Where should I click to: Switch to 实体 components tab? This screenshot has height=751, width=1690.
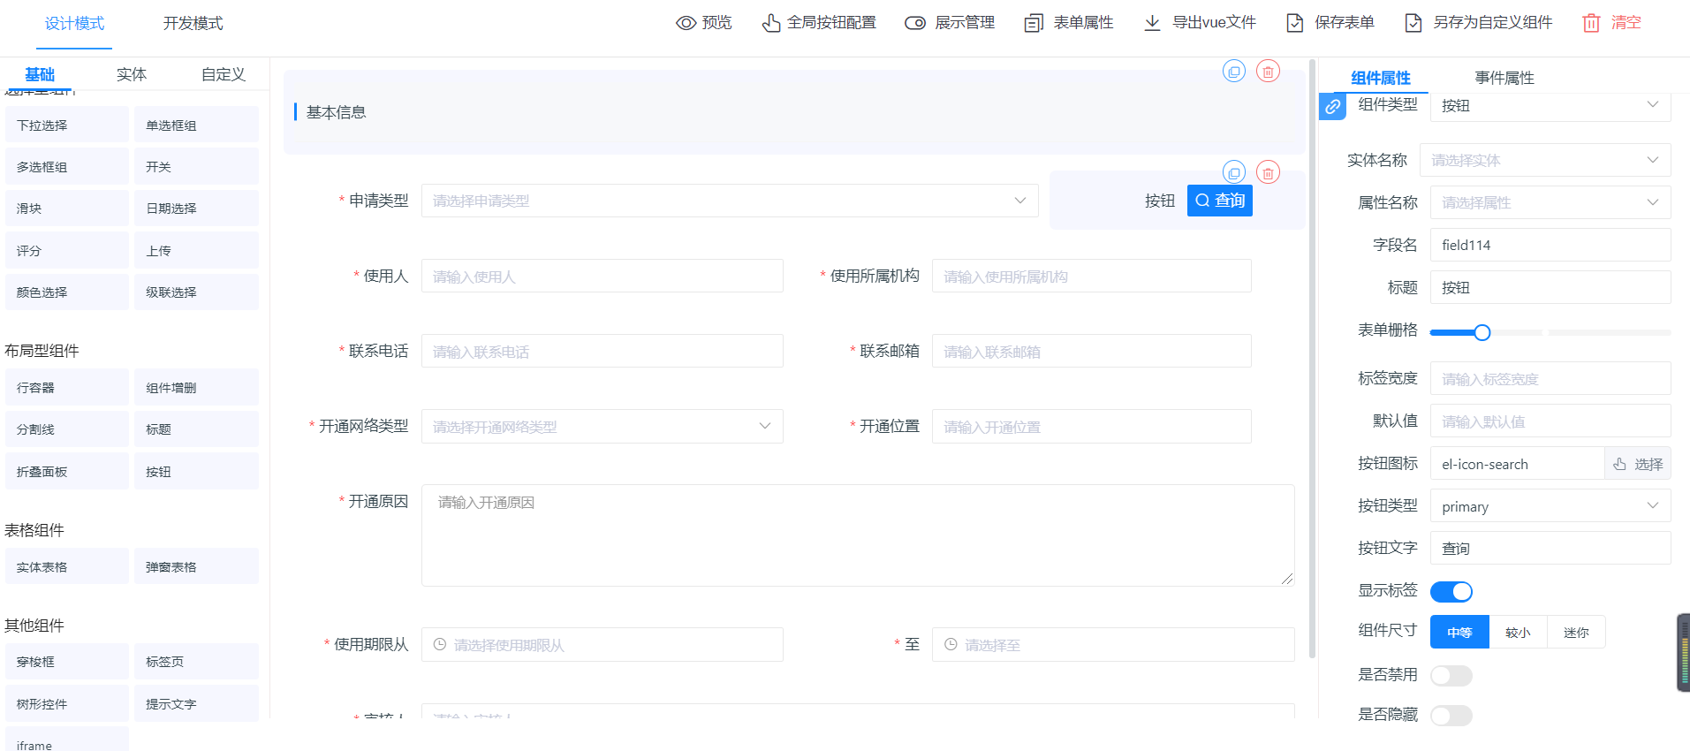pos(132,74)
